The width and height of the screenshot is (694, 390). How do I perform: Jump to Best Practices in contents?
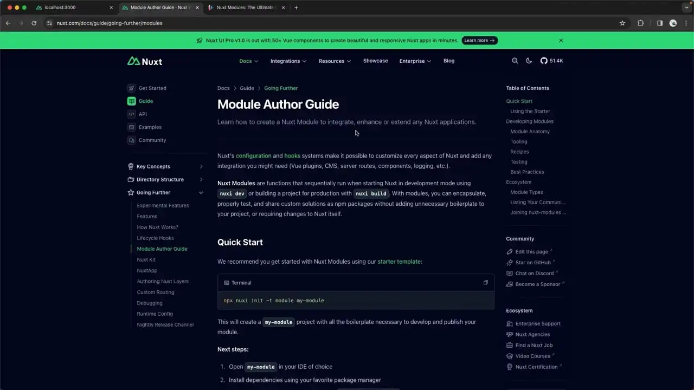point(527,172)
